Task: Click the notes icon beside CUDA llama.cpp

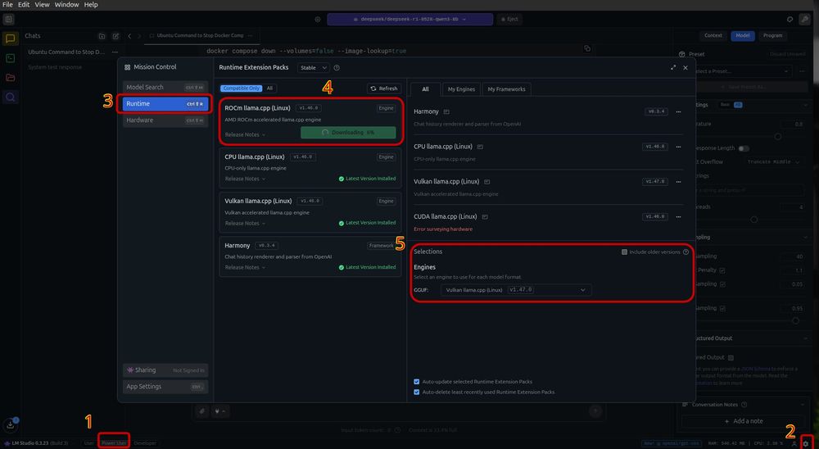Action: [x=485, y=217]
